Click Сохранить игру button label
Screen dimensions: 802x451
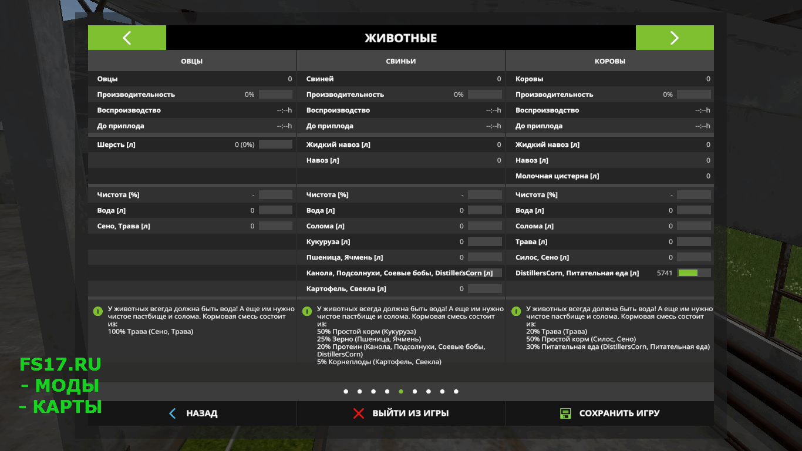[619, 413]
